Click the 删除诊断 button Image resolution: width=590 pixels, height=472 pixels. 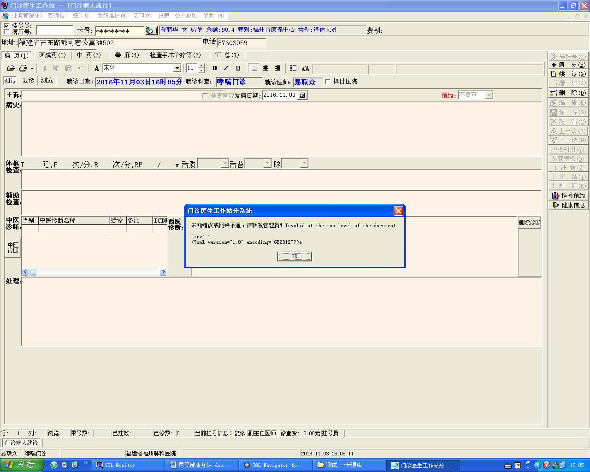click(x=530, y=223)
